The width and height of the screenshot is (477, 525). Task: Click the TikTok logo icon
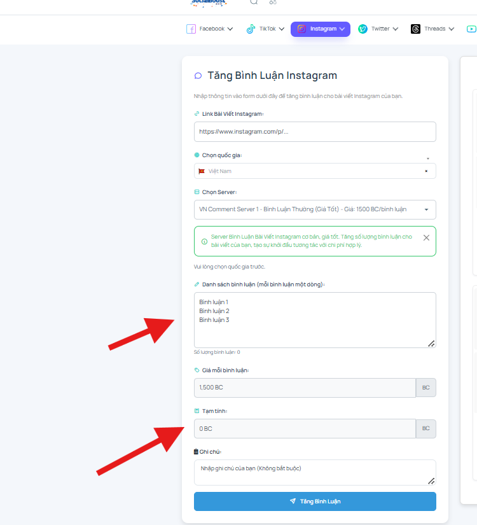251,29
